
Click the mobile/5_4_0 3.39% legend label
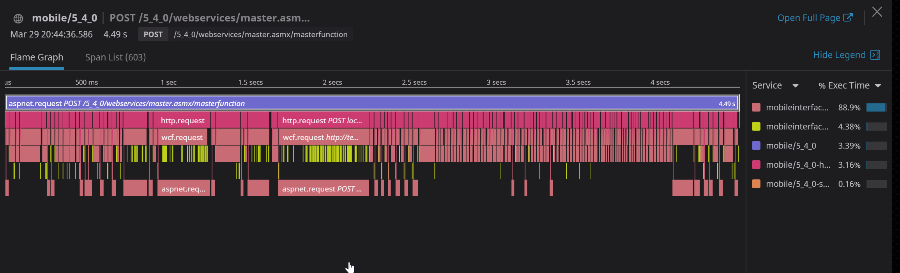tap(791, 145)
